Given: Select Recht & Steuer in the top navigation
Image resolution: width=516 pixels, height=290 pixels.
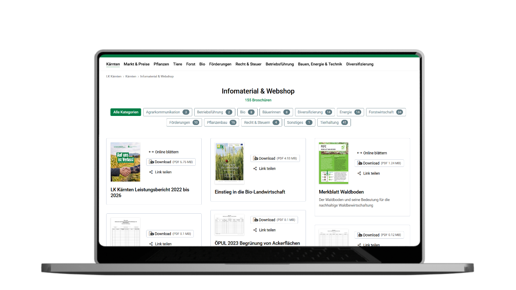Looking at the screenshot, I should [249, 64].
